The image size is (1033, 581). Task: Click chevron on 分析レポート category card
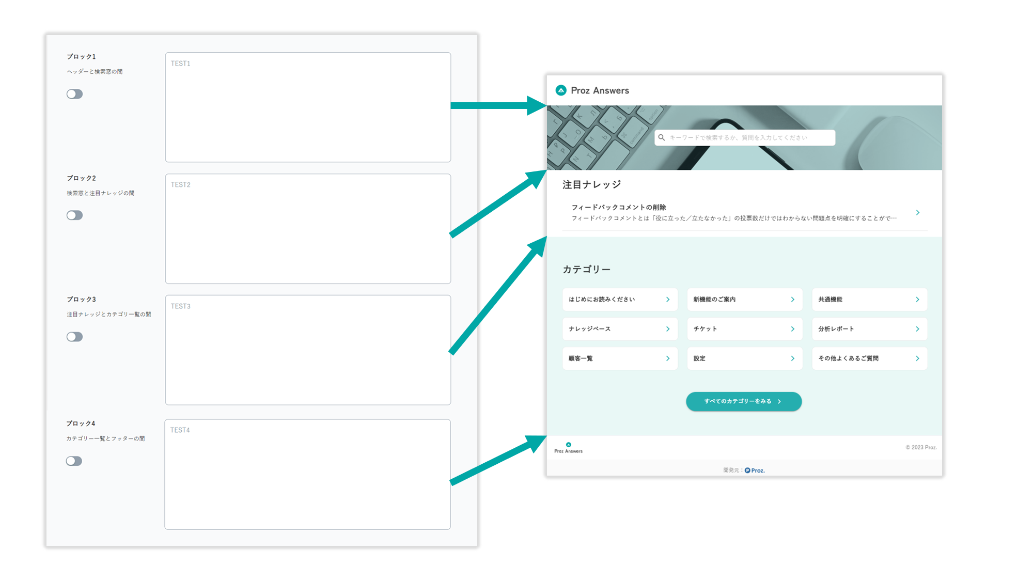pyautogui.click(x=918, y=329)
